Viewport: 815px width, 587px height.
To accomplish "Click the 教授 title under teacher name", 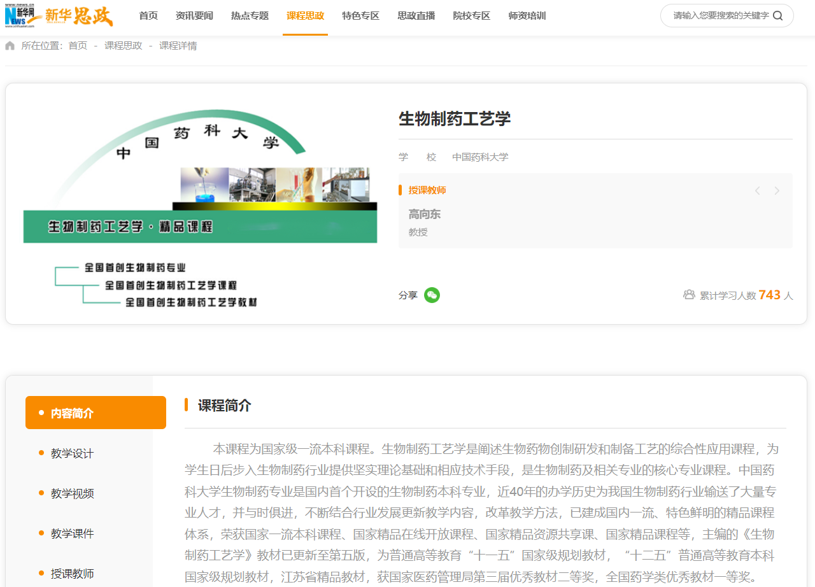I will 418,232.
